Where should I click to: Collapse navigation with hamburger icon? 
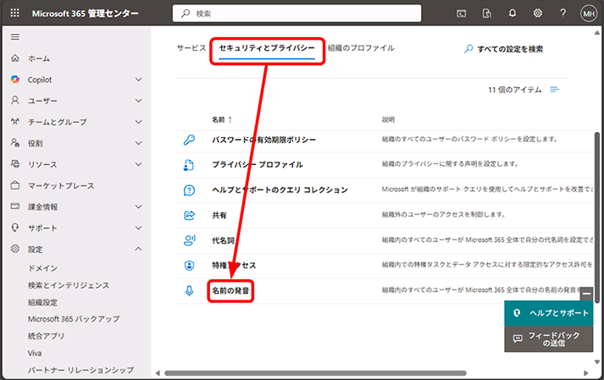[15, 37]
